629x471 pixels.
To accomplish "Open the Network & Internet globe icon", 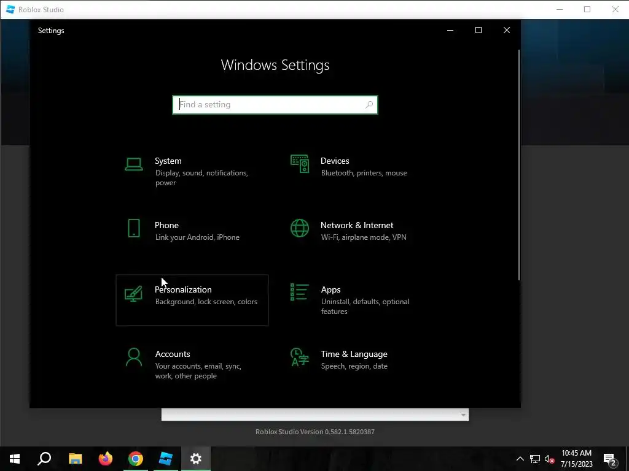I will click(x=300, y=228).
